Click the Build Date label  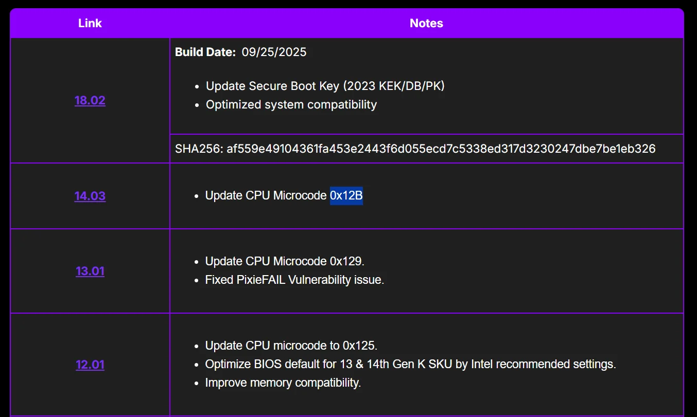pos(205,52)
